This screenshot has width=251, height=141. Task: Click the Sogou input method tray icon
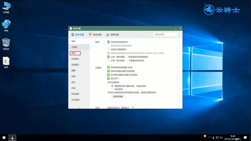[x=205, y=136]
